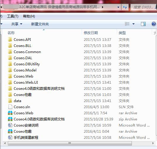Image resolution: width=157 pixels, height=149 pixels.
Task: Click the Coseo.DAL folder icon
Action: 10,58
